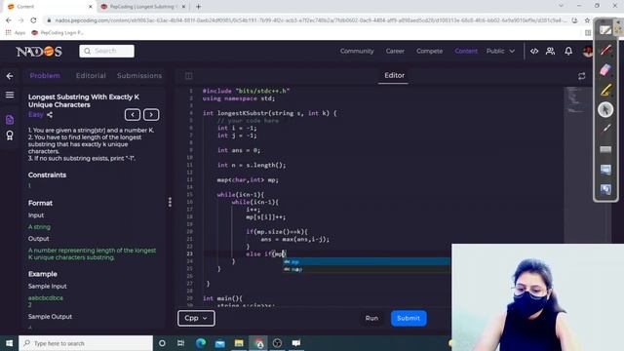
Task: Open File Explorer from taskbar
Action: point(239,343)
